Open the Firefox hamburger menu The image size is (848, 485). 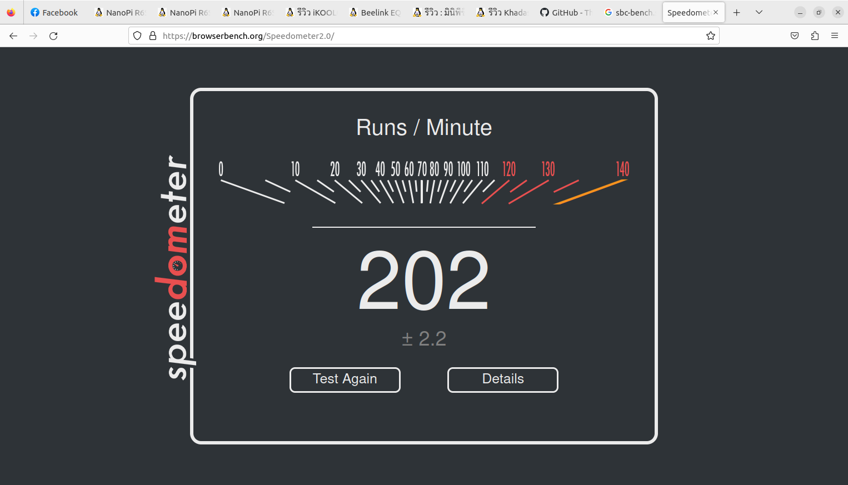coord(835,36)
